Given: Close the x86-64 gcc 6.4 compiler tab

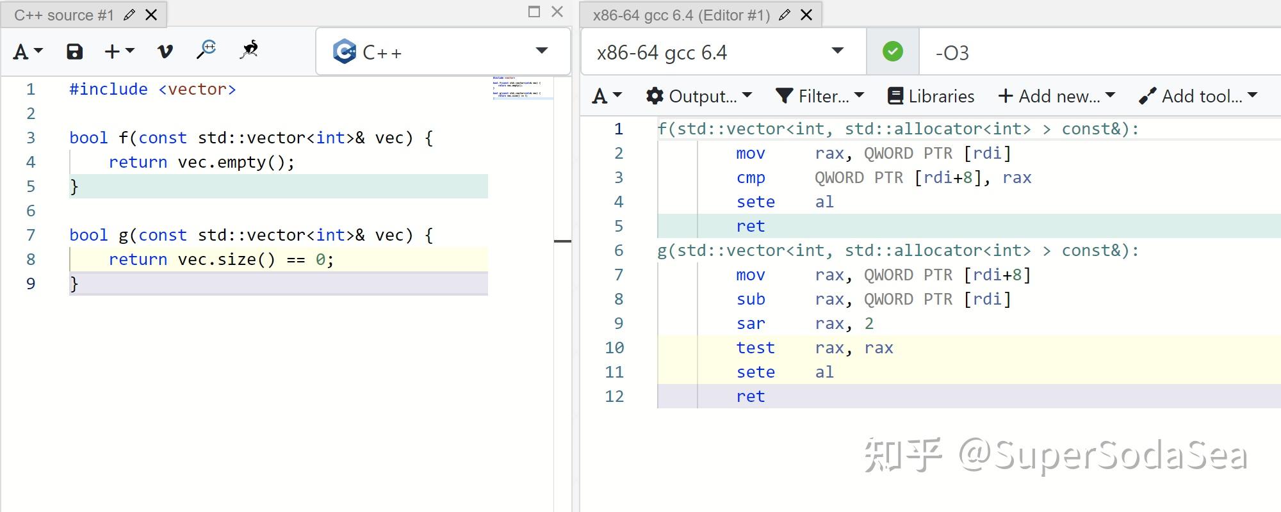Looking at the screenshot, I should tap(807, 15).
